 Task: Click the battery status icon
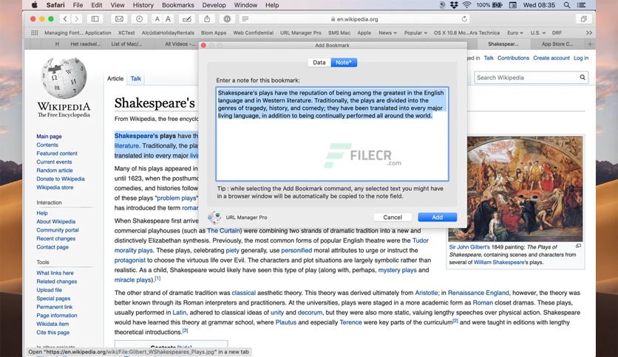click(497, 5)
